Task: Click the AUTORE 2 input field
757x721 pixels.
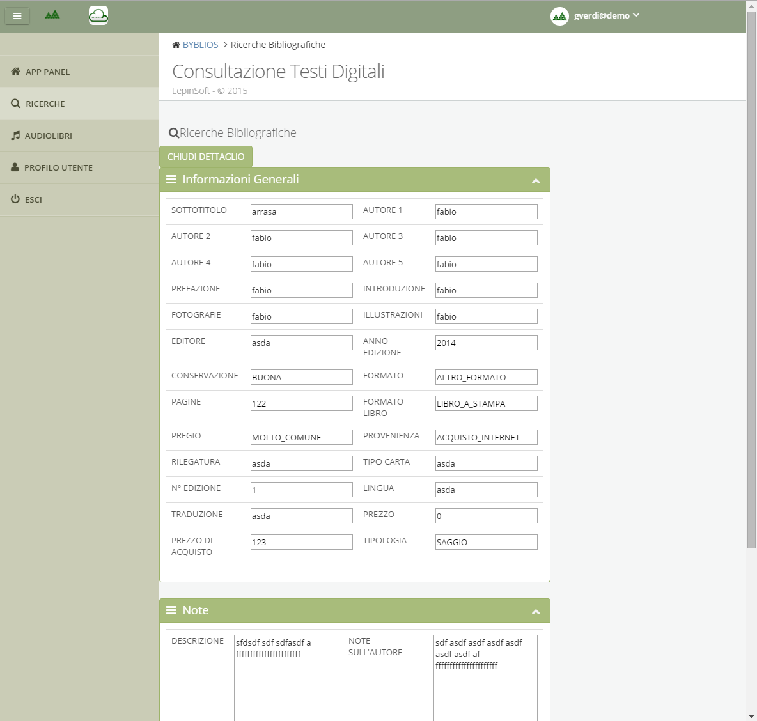Action: point(302,237)
